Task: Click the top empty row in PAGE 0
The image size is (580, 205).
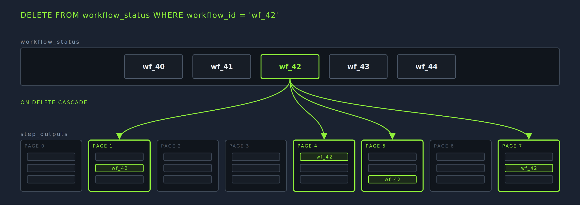Action: coord(51,157)
